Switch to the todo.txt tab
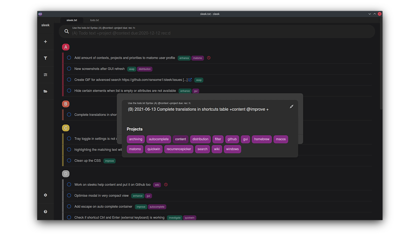The height and width of the screenshot is (236, 420). click(94, 20)
